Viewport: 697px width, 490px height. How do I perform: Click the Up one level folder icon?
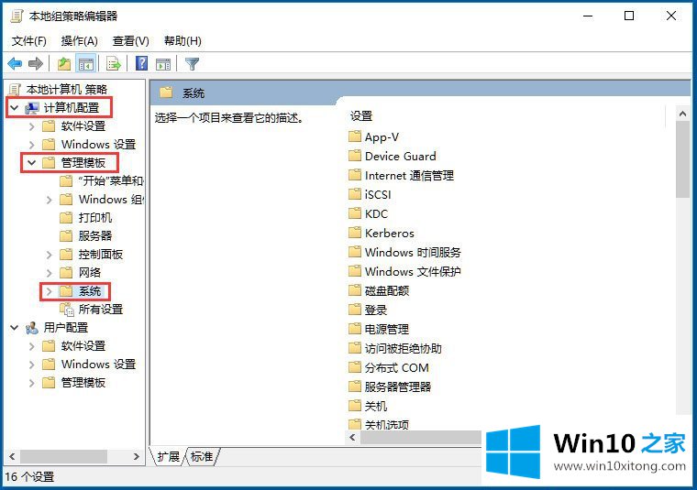(64, 64)
